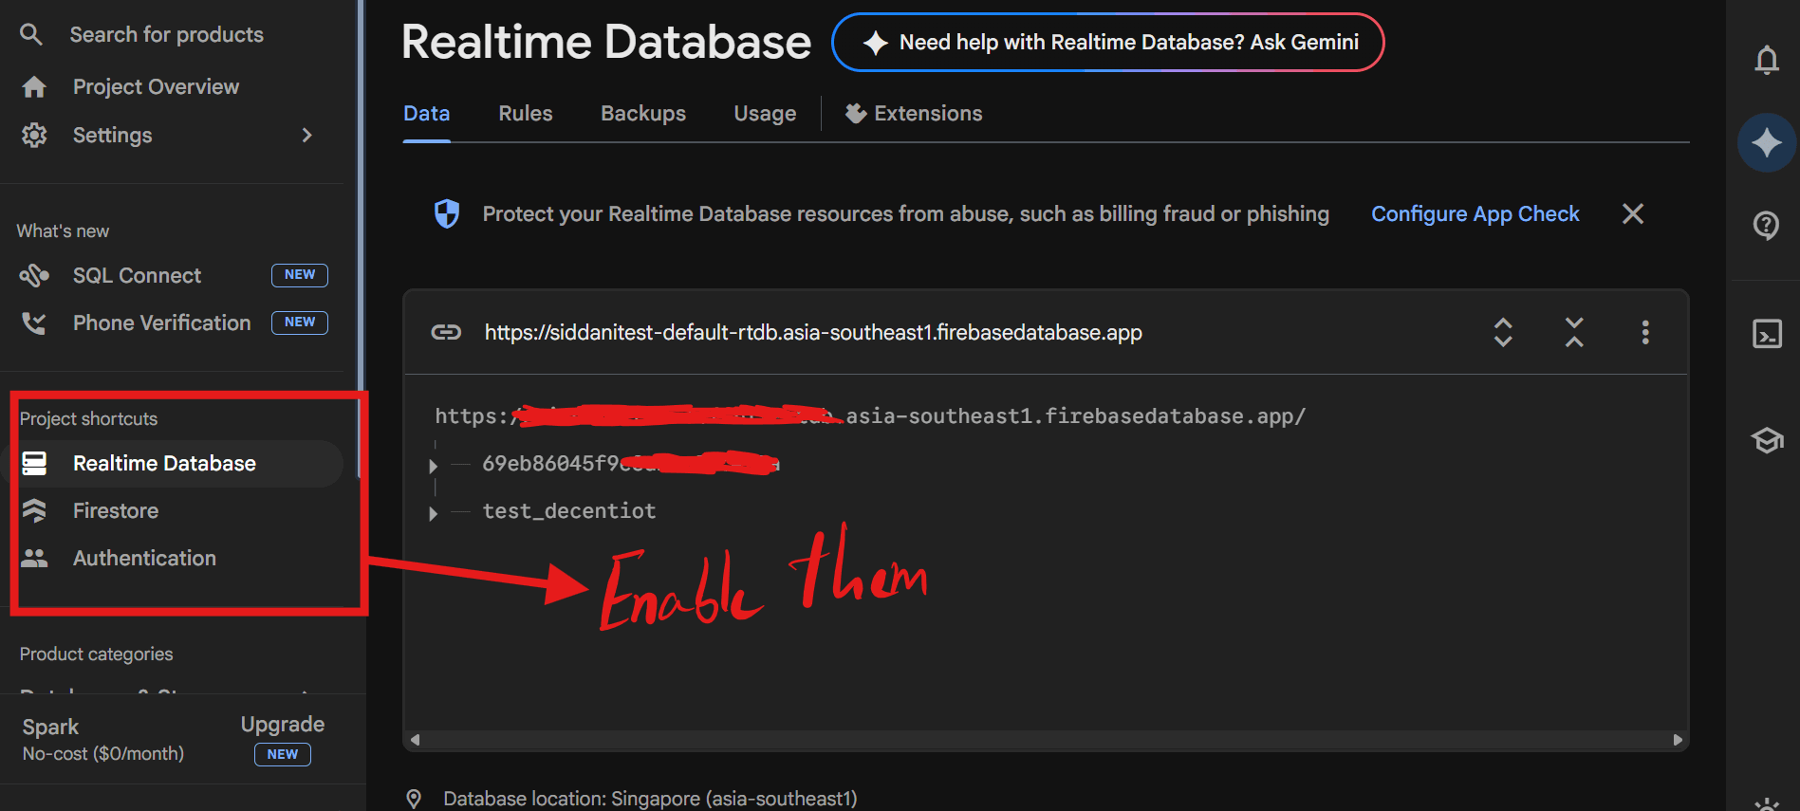Expand the Settings chevron arrow
The image size is (1800, 811).
306,135
